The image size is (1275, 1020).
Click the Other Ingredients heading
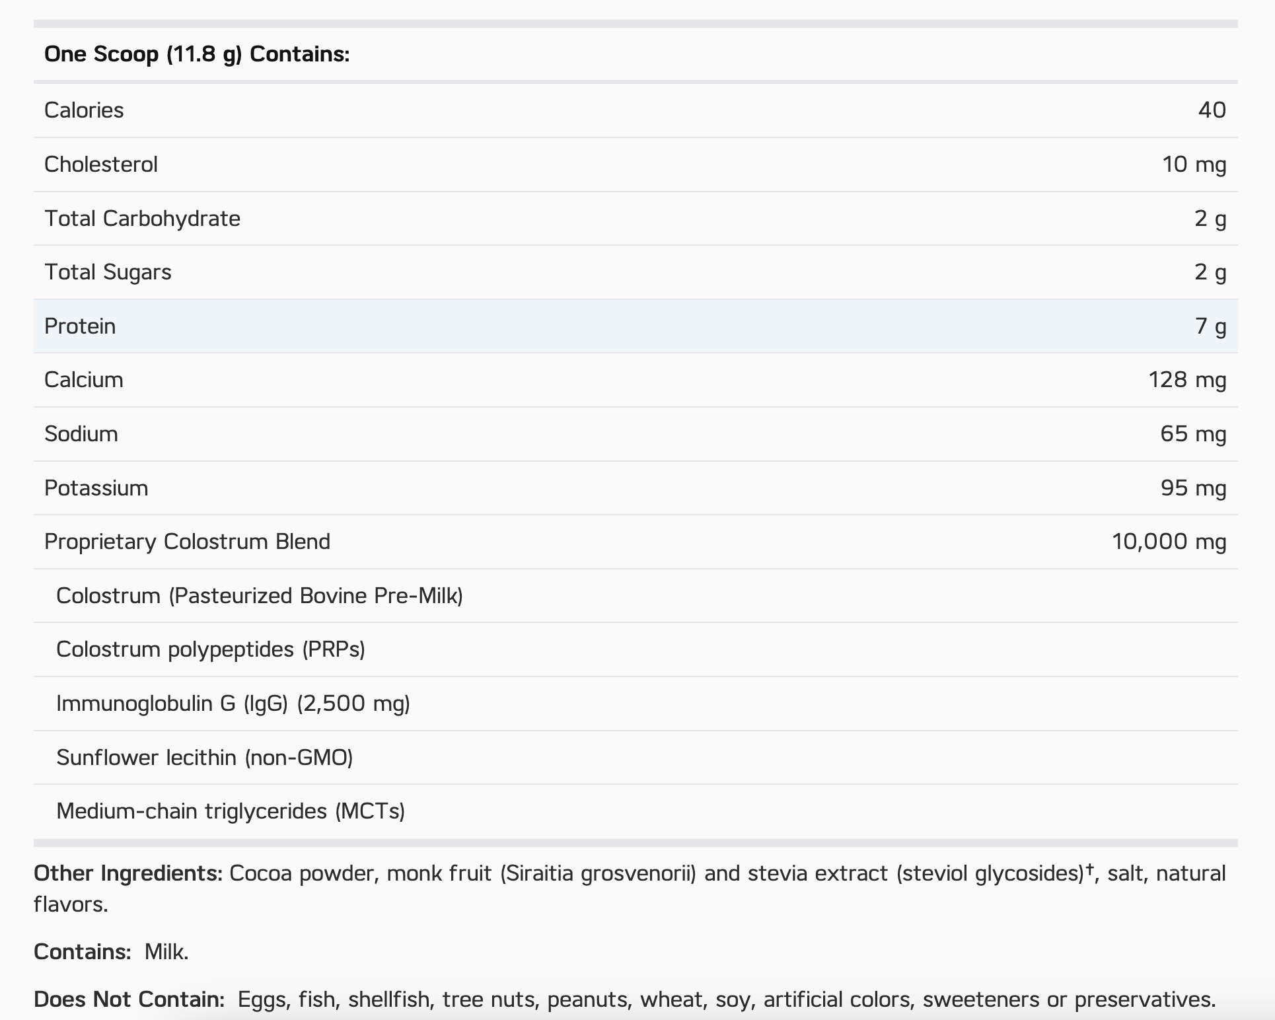click(x=128, y=873)
